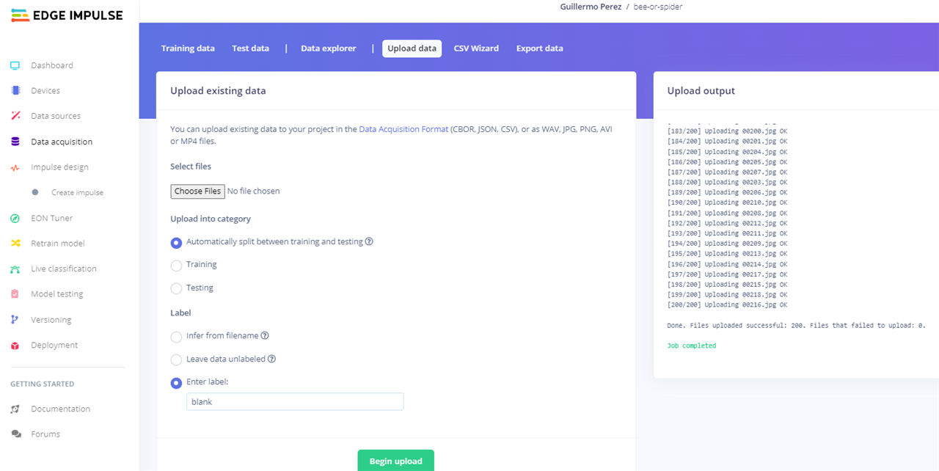Click the Devices chip icon
The height and width of the screenshot is (471, 939).
click(15, 91)
